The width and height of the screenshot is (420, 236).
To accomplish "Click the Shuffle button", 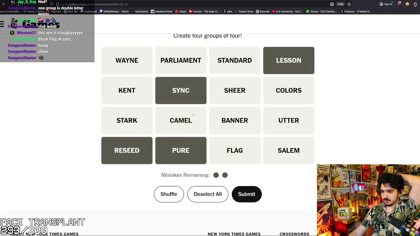I will tap(169, 194).
